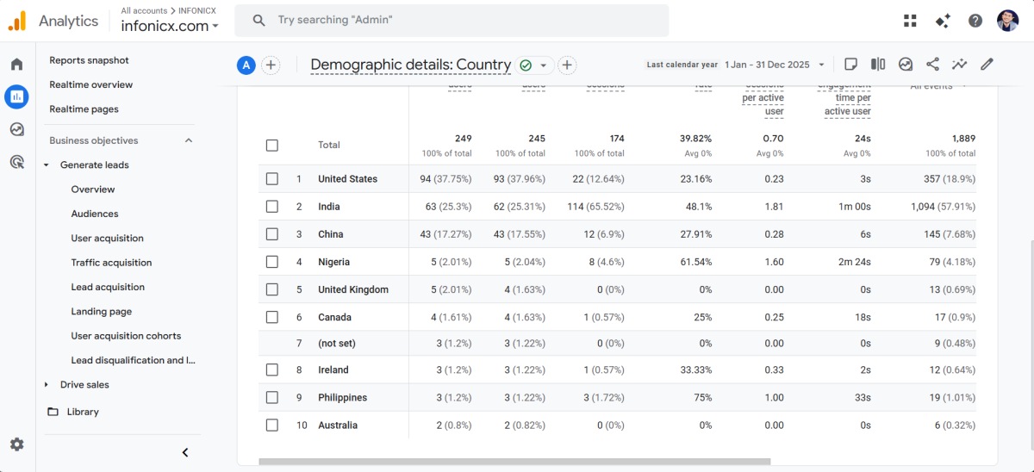Go to Realtime overview

click(90, 84)
